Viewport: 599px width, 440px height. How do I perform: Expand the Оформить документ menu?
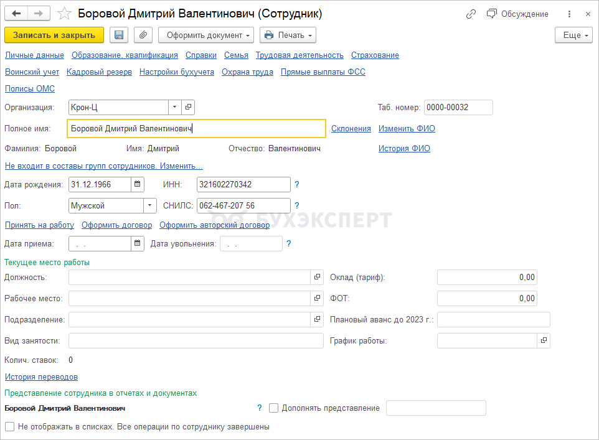206,35
